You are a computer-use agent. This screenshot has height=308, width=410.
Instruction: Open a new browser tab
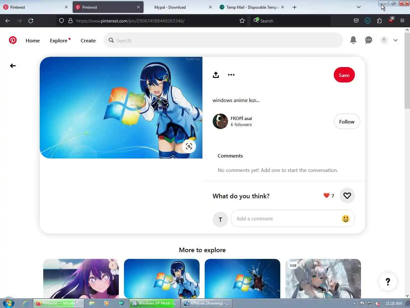[294, 7]
